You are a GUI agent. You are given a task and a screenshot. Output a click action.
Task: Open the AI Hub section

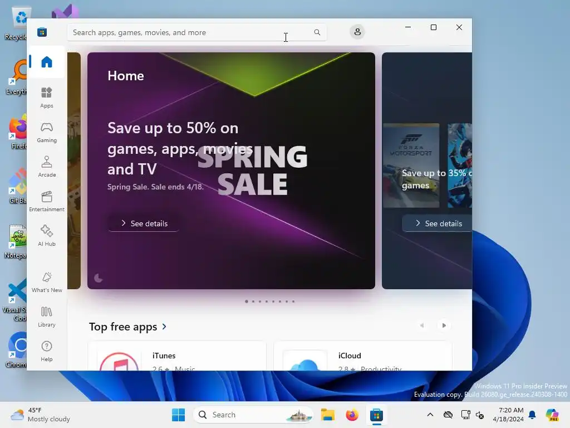47,236
